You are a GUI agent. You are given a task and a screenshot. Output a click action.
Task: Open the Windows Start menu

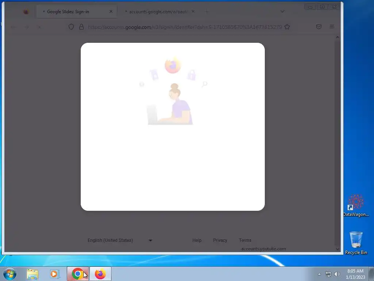coord(10,274)
